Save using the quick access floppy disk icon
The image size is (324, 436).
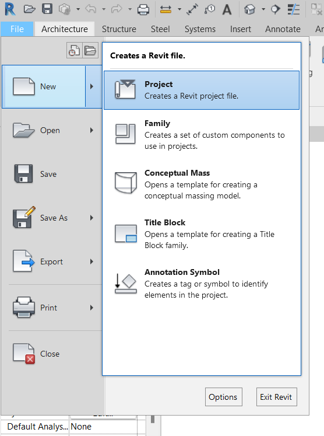(x=47, y=9)
